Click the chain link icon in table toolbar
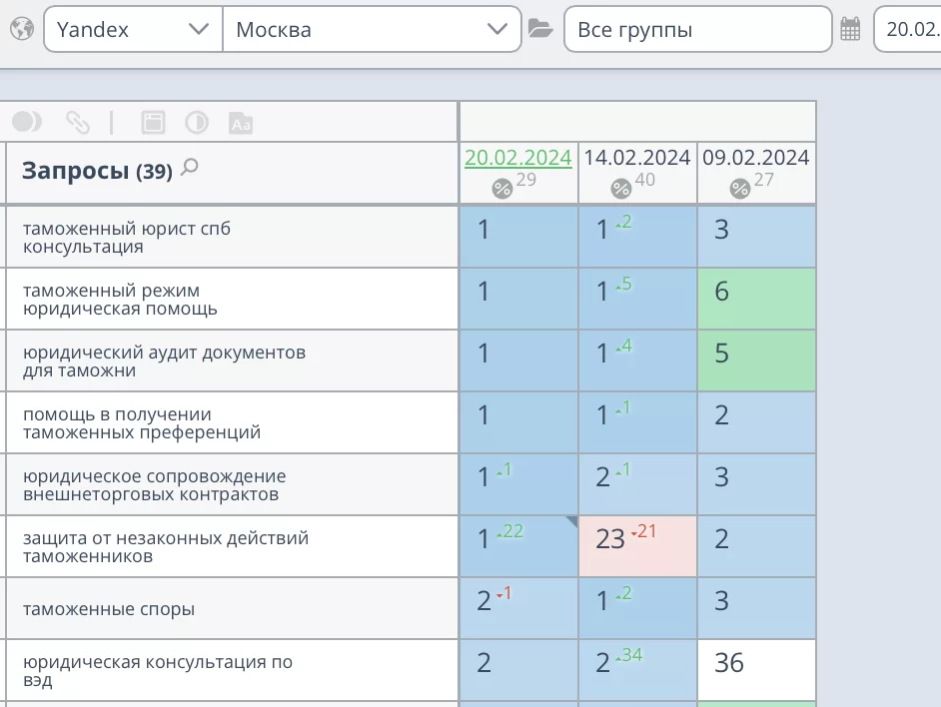The height and width of the screenshot is (707, 941). 77,122
